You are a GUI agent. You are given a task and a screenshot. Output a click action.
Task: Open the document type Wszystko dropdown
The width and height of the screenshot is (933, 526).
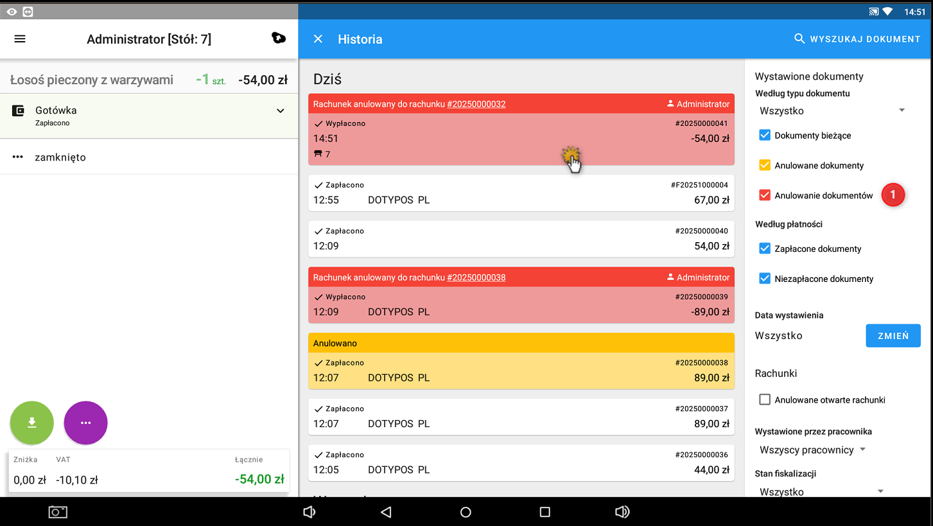[x=832, y=111]
